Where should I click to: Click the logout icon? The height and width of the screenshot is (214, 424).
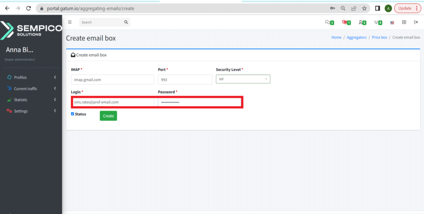coord(416,22)
